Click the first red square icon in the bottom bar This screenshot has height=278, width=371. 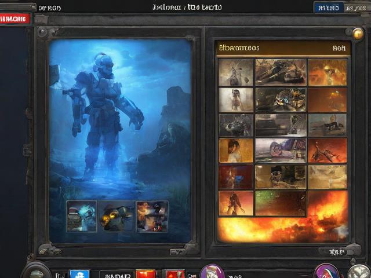pos(146,274)
